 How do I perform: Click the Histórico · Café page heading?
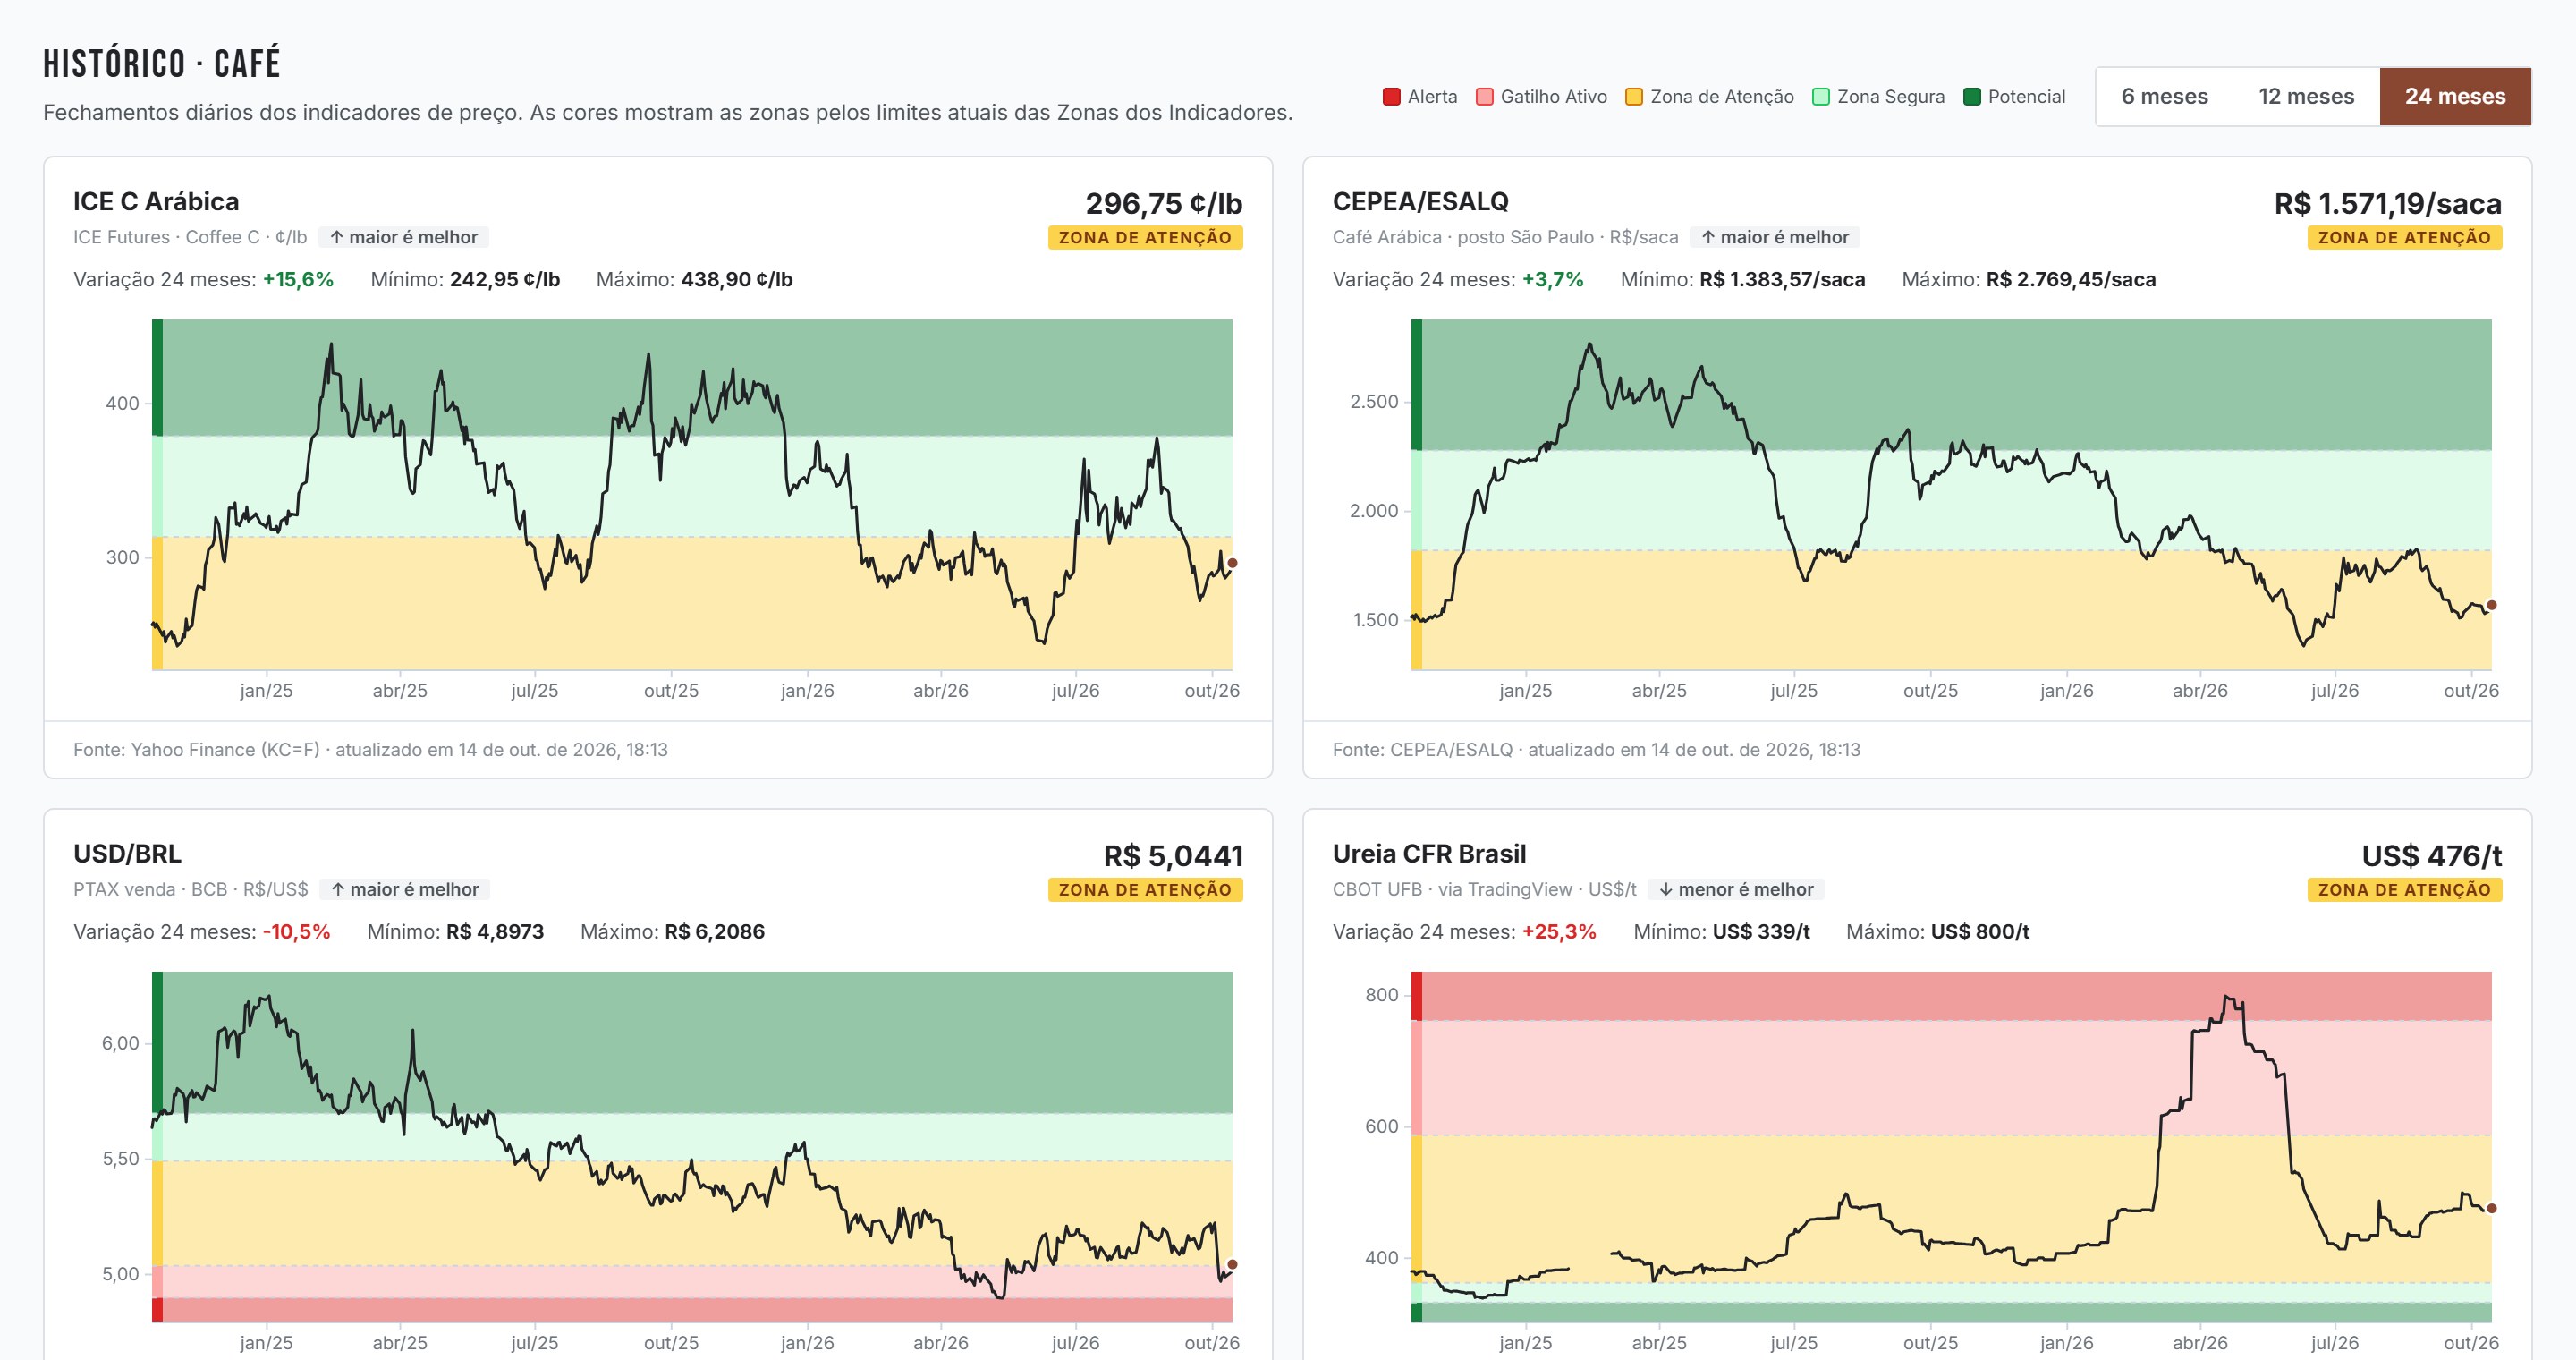click(161, 64)
